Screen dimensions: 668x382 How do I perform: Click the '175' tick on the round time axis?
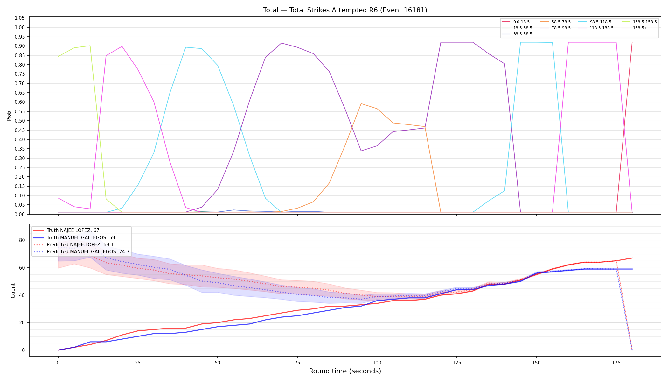(616, 362)
